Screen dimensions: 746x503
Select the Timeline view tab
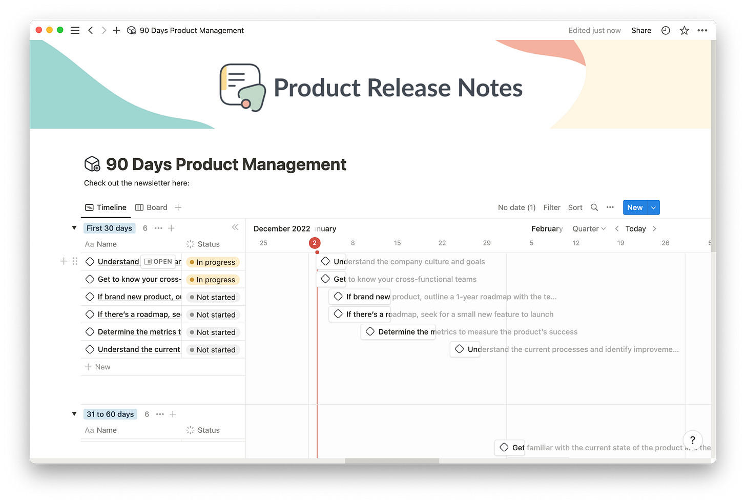tap(106, 207)
